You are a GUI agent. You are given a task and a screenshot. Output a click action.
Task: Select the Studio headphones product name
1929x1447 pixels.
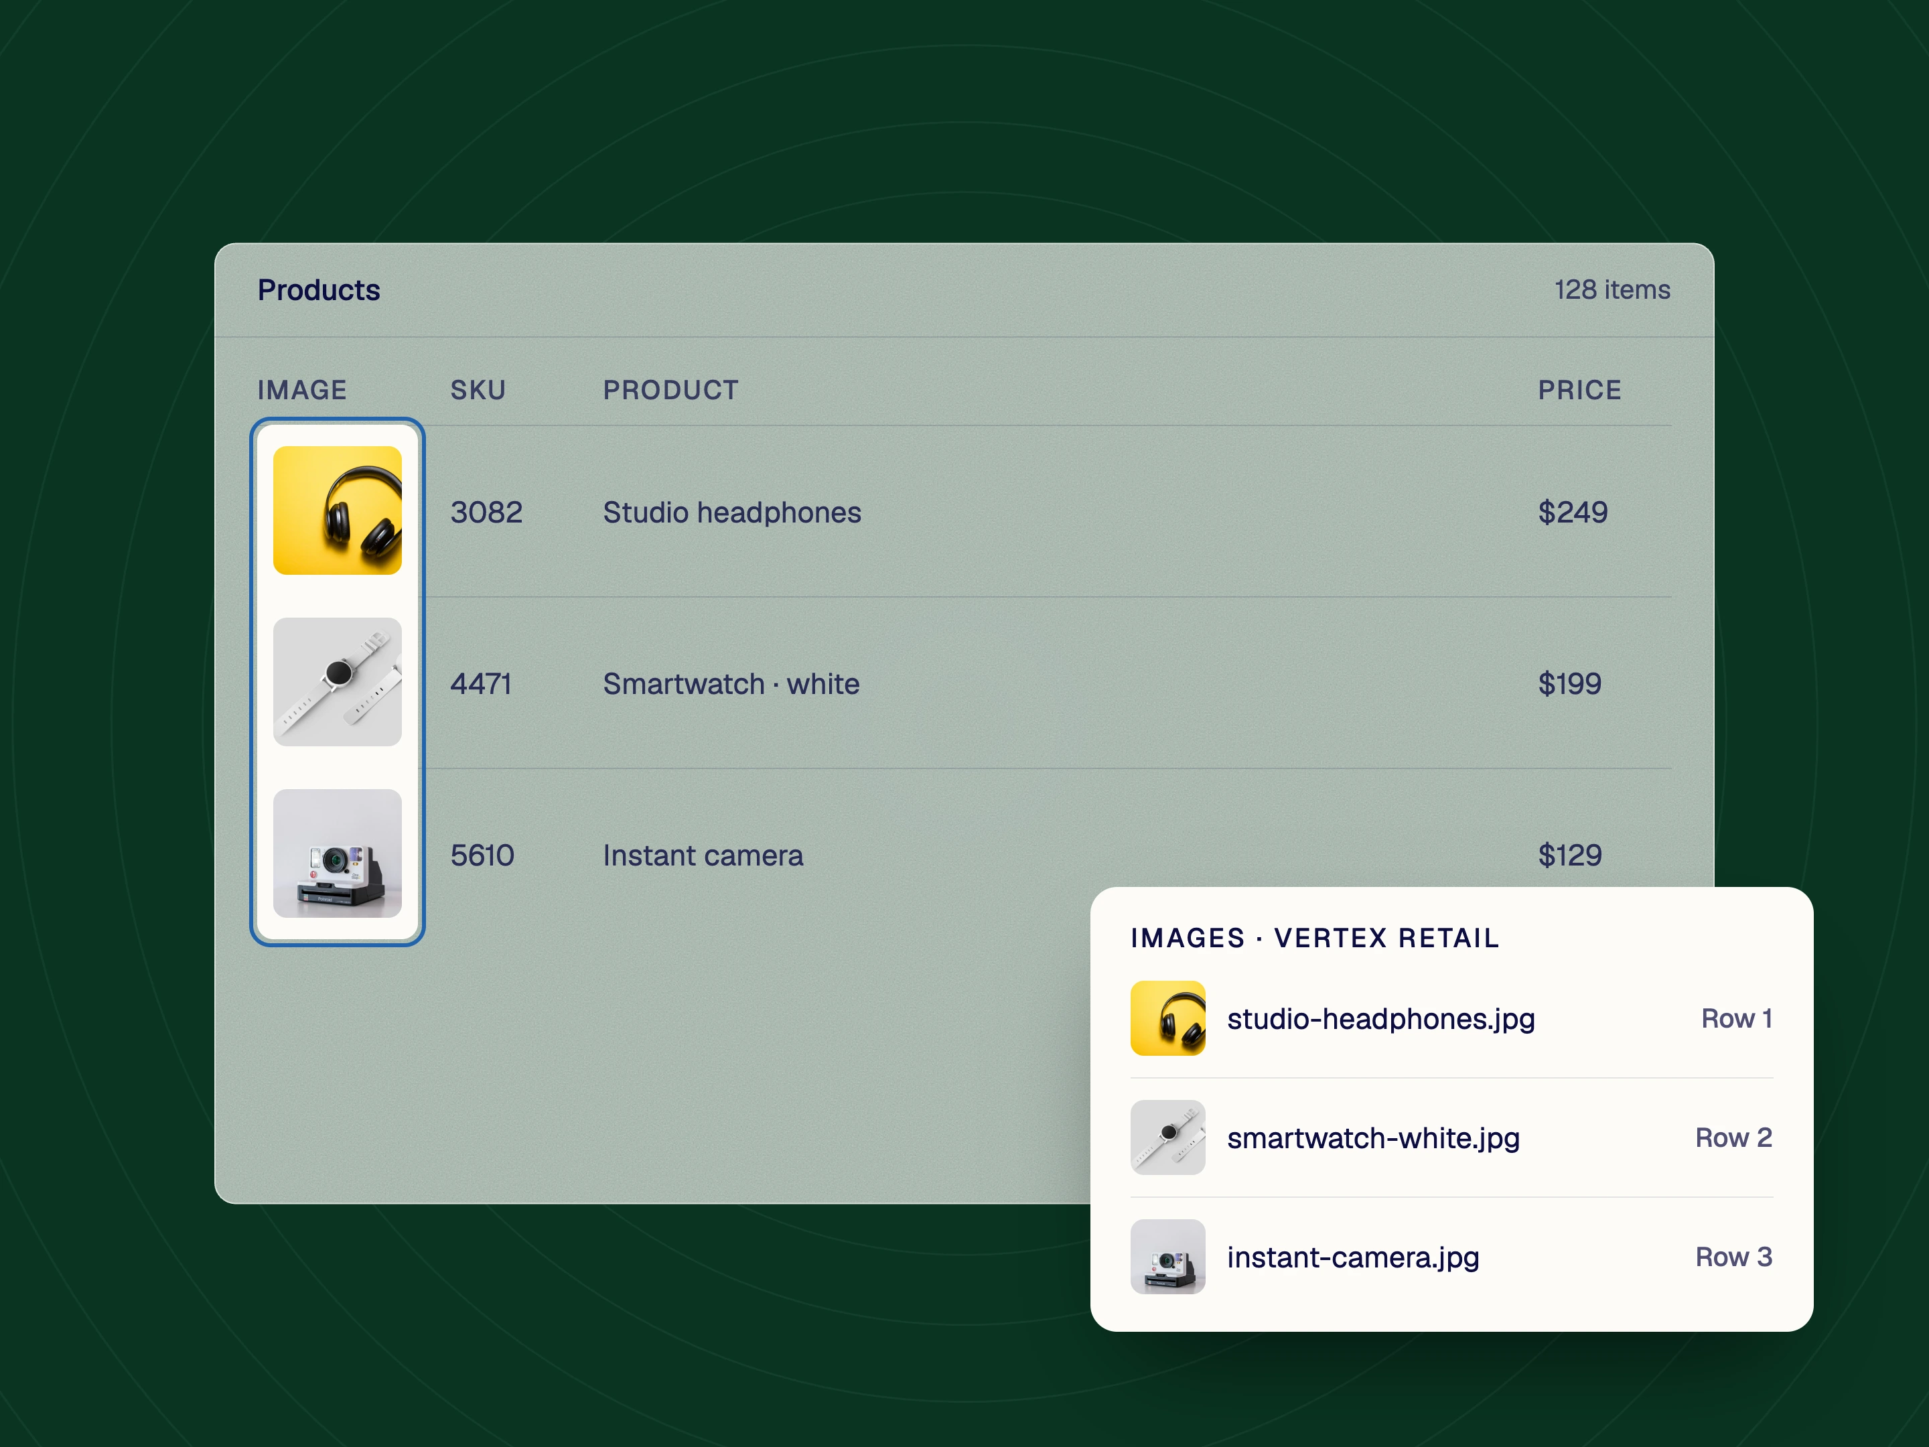[x=731, y=512]
